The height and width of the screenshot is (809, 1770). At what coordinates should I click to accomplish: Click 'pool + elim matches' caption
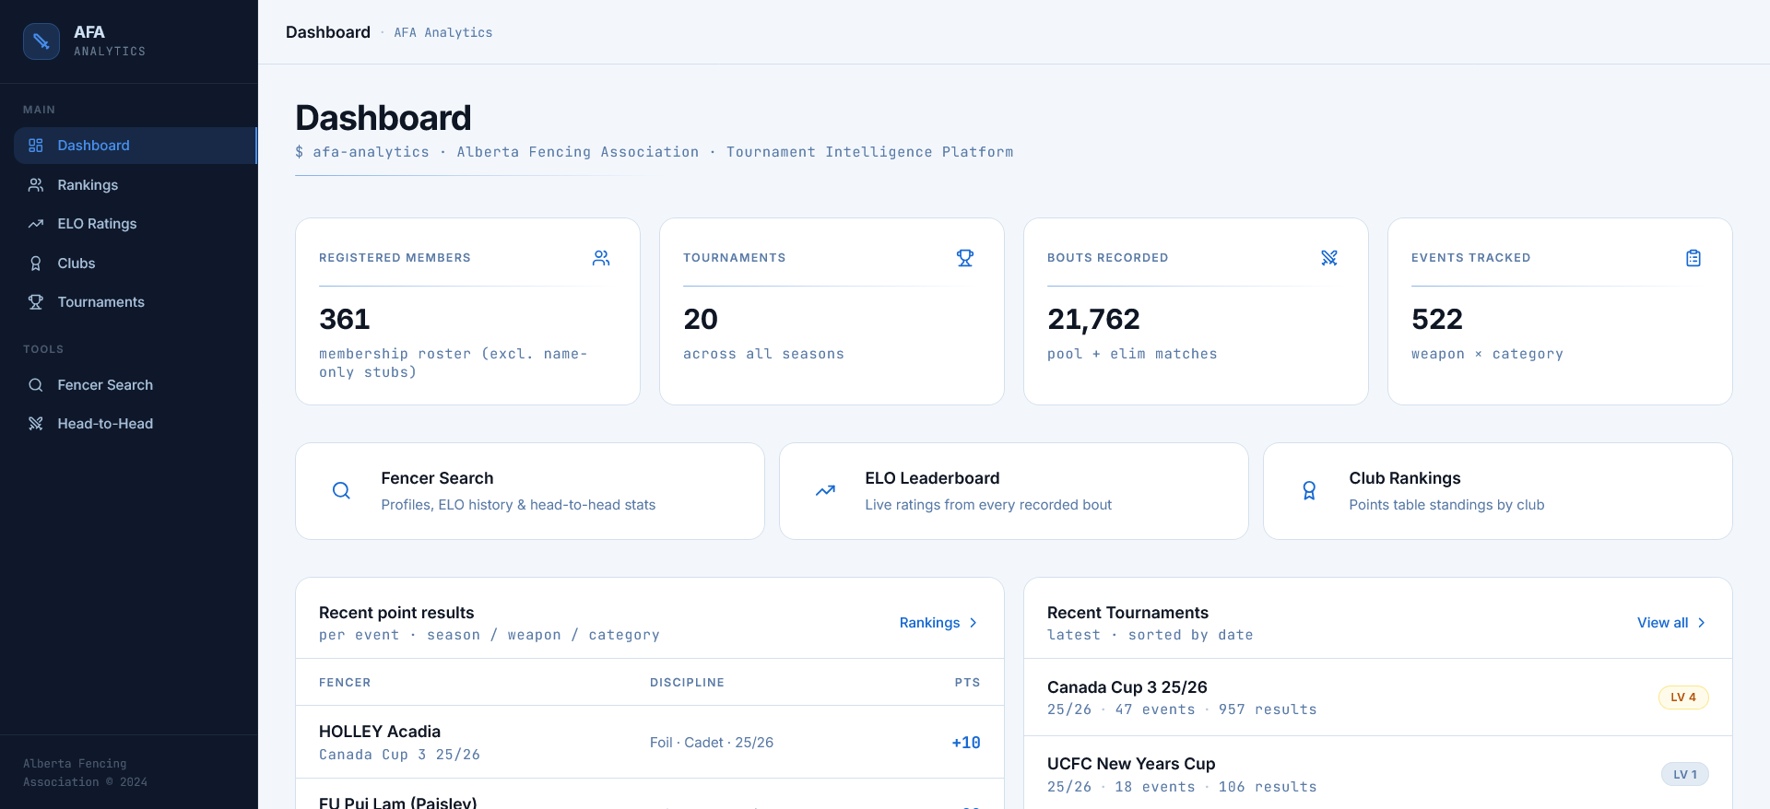point(1132,354)
